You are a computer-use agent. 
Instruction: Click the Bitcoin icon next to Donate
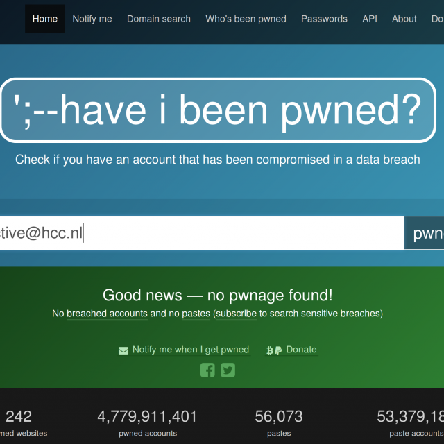coord(270,350)
